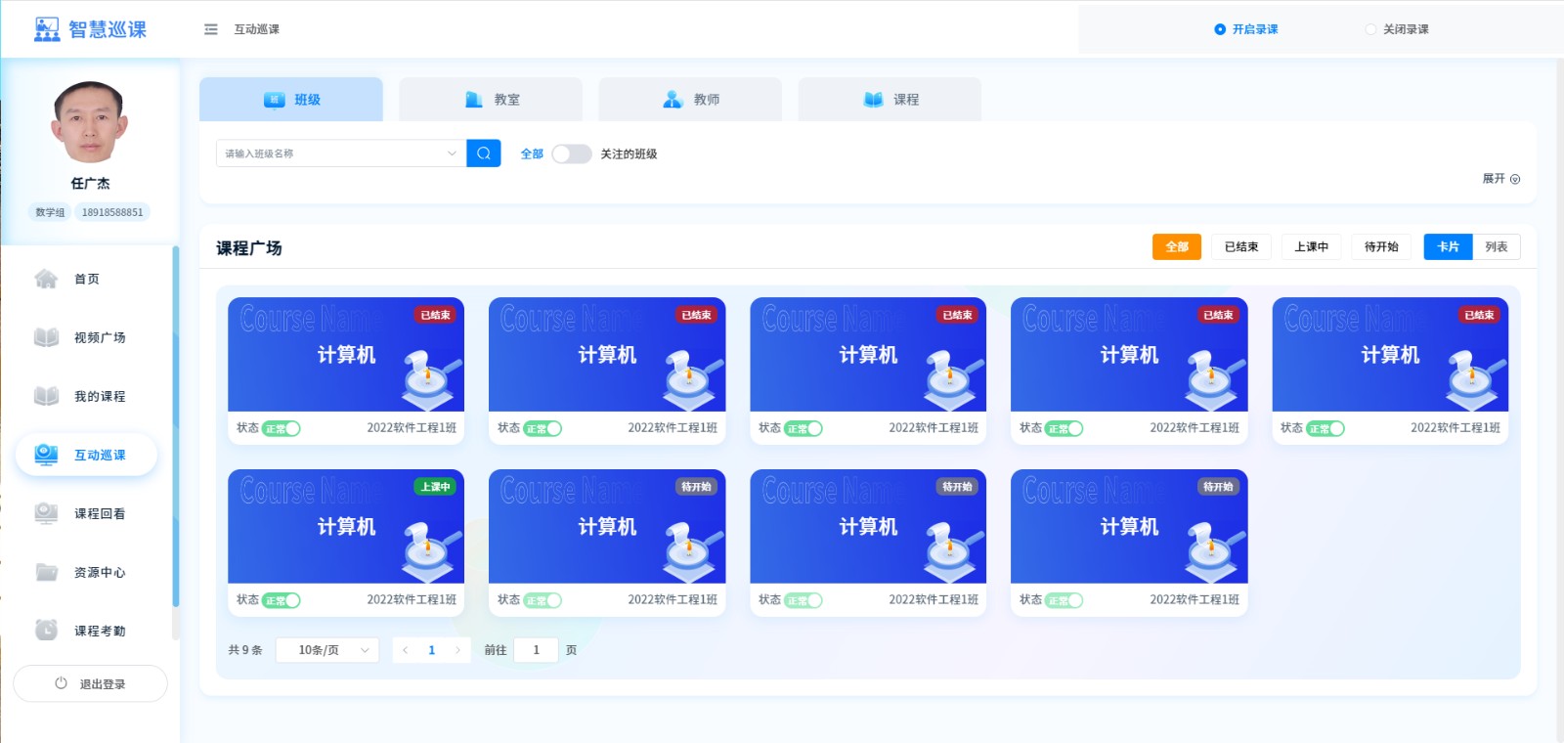
Task: Click the home icon in sidebar
Action: click(x=46, y=279)
